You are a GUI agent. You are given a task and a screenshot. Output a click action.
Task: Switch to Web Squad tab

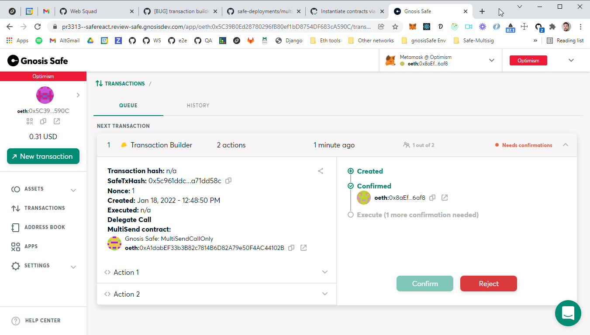[97, 11]
